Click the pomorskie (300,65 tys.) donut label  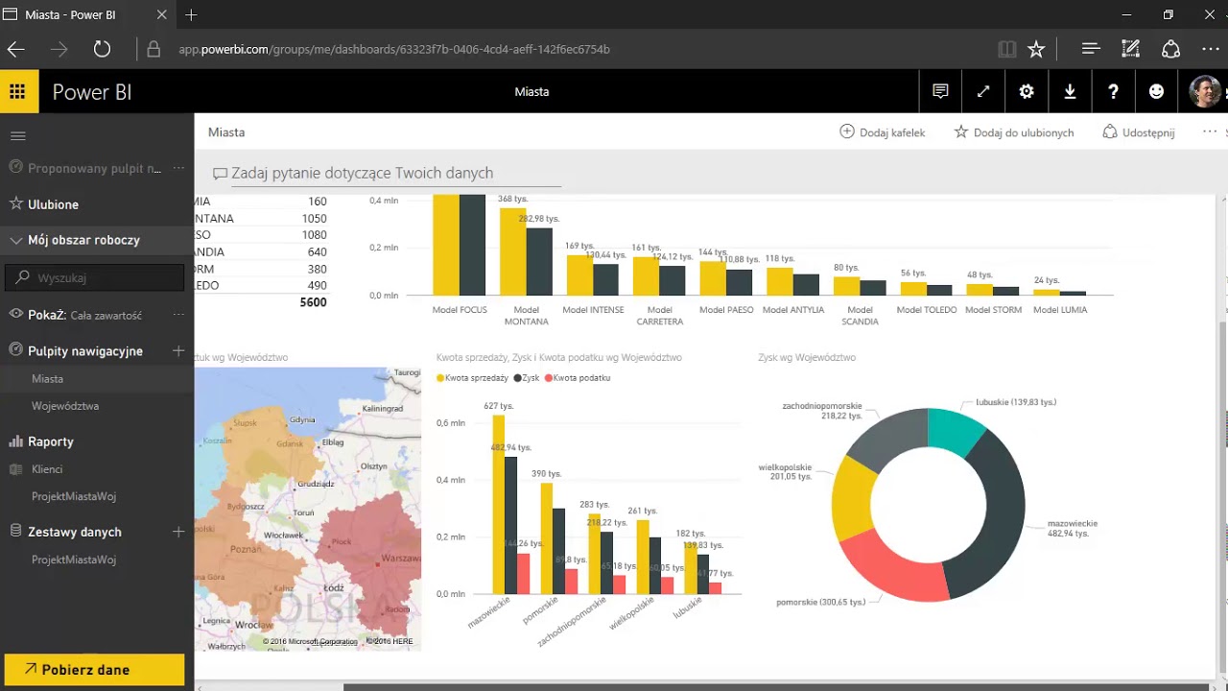point(820,602)
